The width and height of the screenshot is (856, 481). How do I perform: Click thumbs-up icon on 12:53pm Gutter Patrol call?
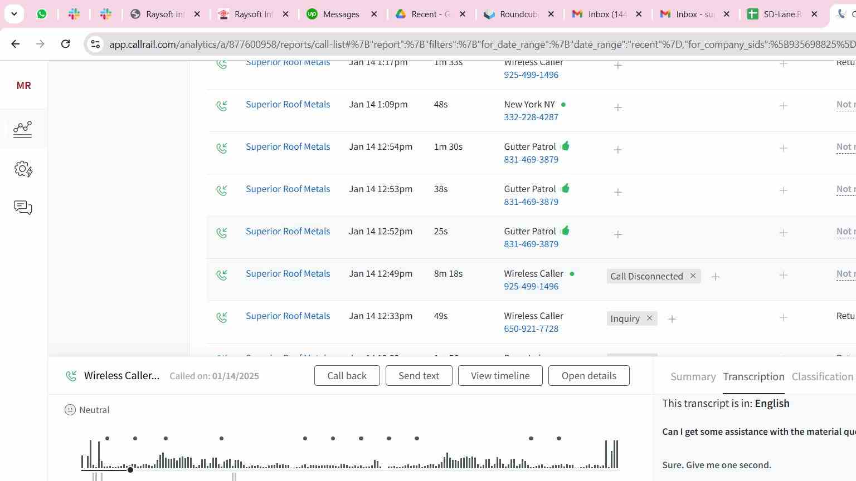(x=565, y=188)
